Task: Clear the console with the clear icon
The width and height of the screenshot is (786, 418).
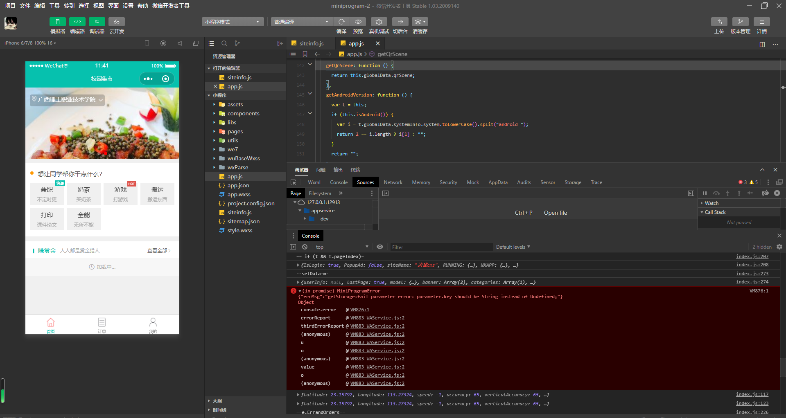Action: click(x=305, y=247)
